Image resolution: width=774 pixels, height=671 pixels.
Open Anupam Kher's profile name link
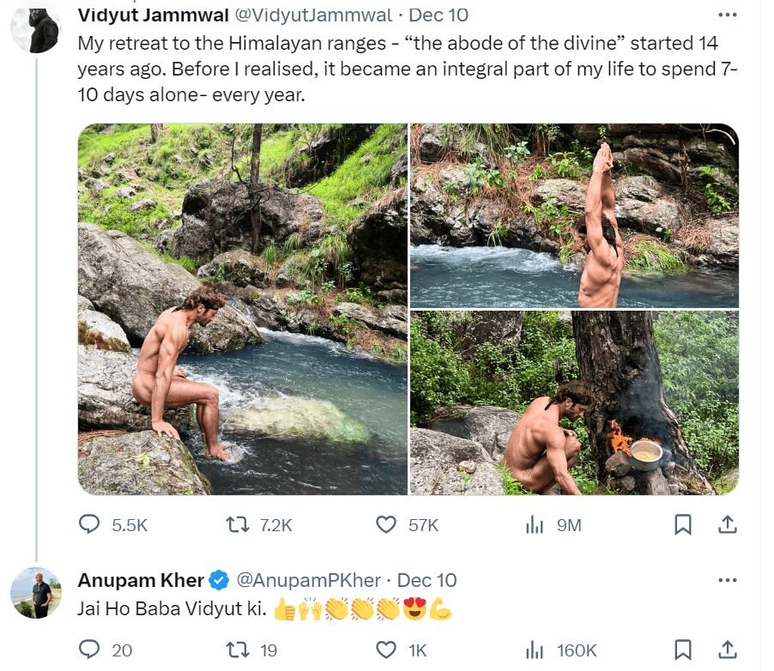tap(141, 580)
